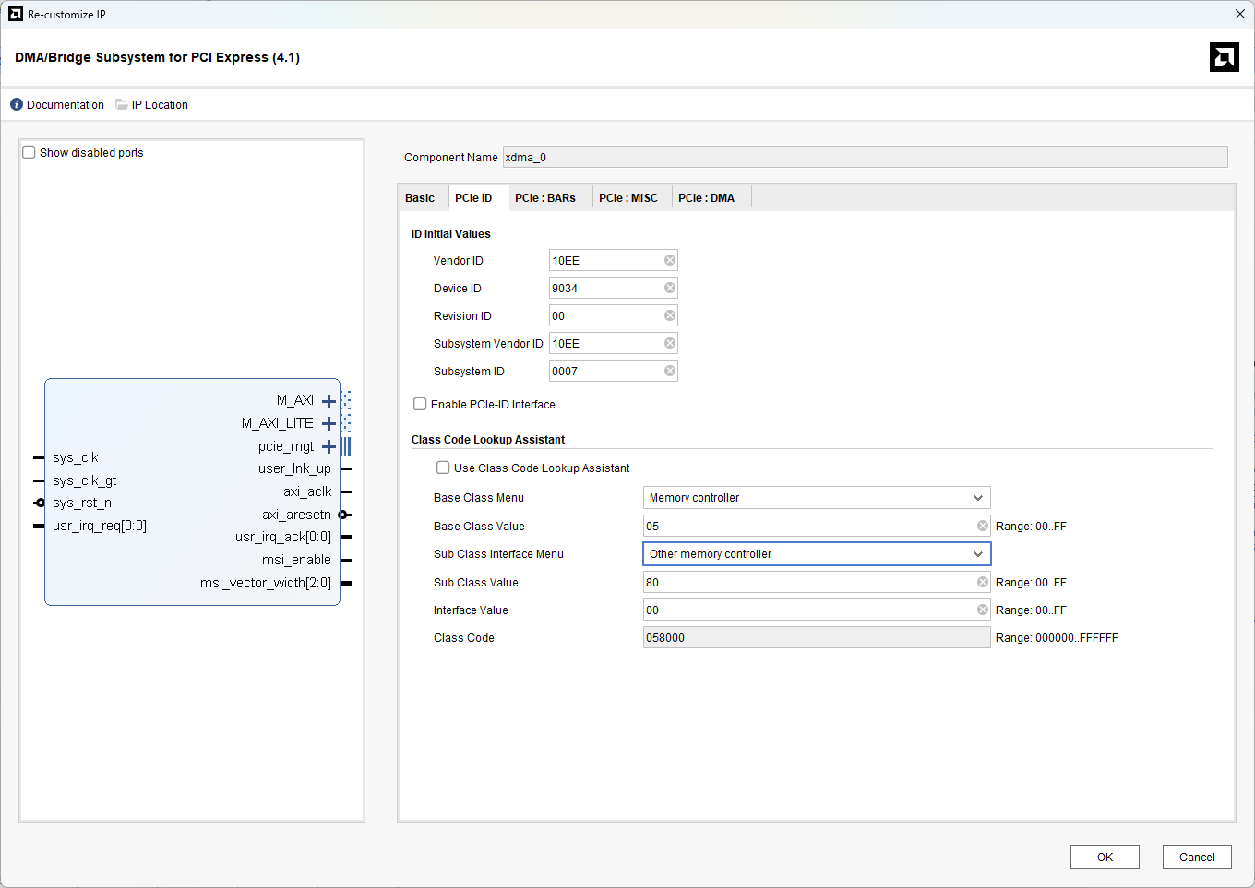Click the Cancel button

point(1196,857)
